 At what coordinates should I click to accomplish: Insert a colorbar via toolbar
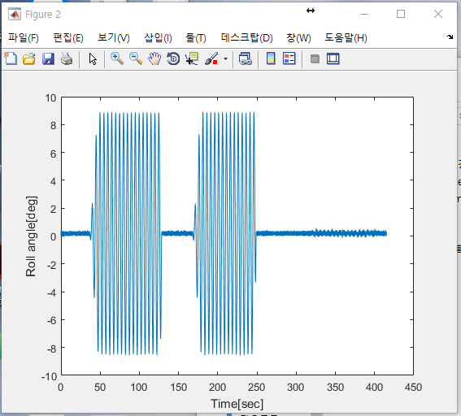coord(271,58)
